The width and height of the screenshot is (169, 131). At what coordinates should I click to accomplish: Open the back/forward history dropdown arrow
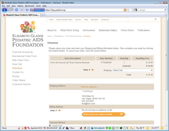coord(12,10)
